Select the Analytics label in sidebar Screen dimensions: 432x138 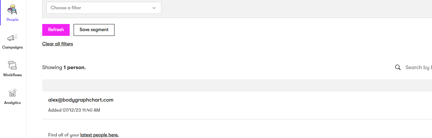coord(12,103)
